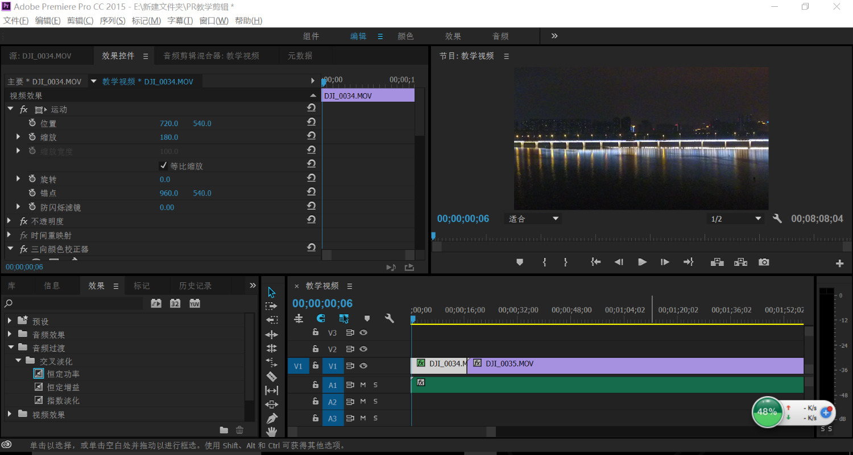The width and height of the screenshot is (853, 455).
Task: Click the Add Marker icon in Program monitor
Action: point(520,262)
